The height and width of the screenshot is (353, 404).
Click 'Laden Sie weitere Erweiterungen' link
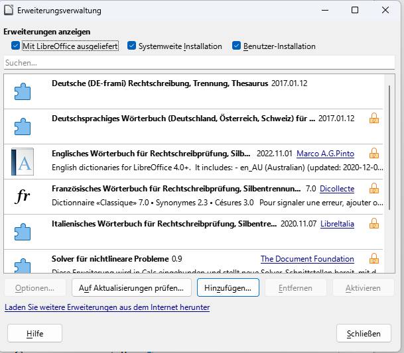coord(107,307)
